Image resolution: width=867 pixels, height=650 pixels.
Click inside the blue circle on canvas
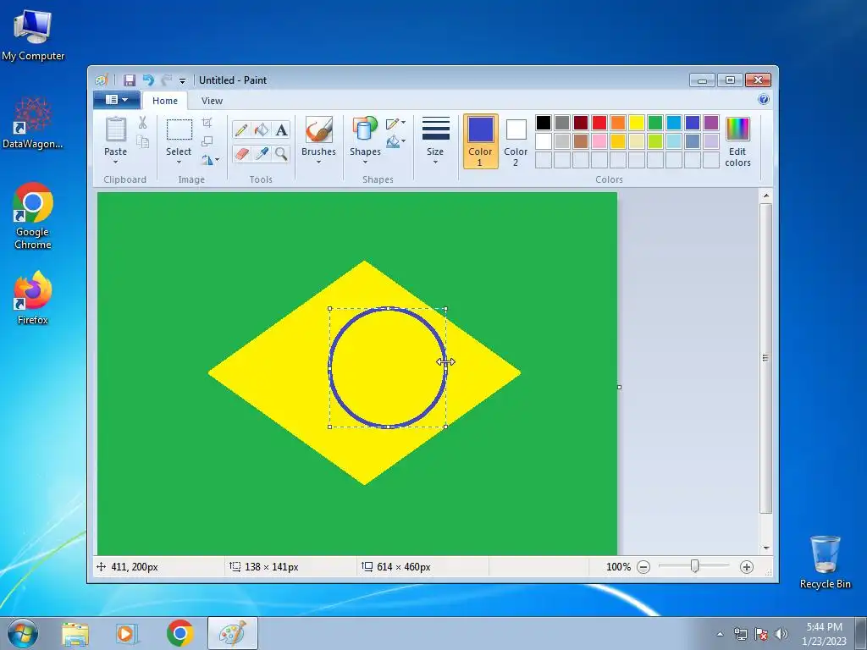coord(388,367)
